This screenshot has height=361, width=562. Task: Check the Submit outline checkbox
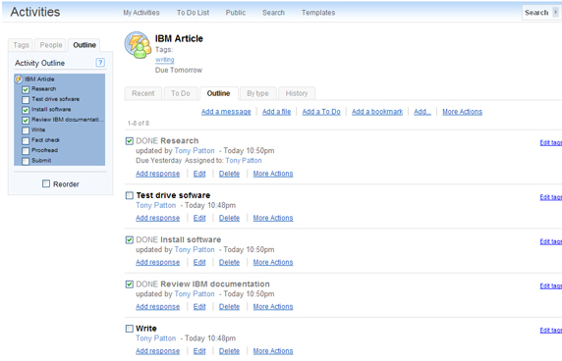pos(26,161)
